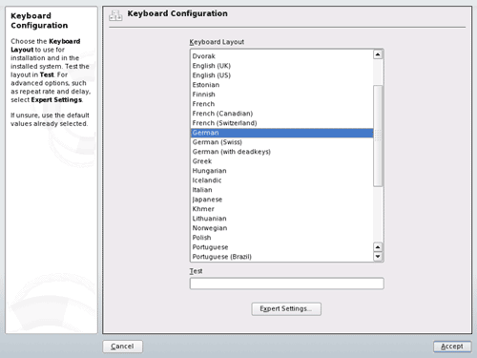Click the Cancel button
The height and width of the screenshot is (358, 477).
(x=122, y=347)
